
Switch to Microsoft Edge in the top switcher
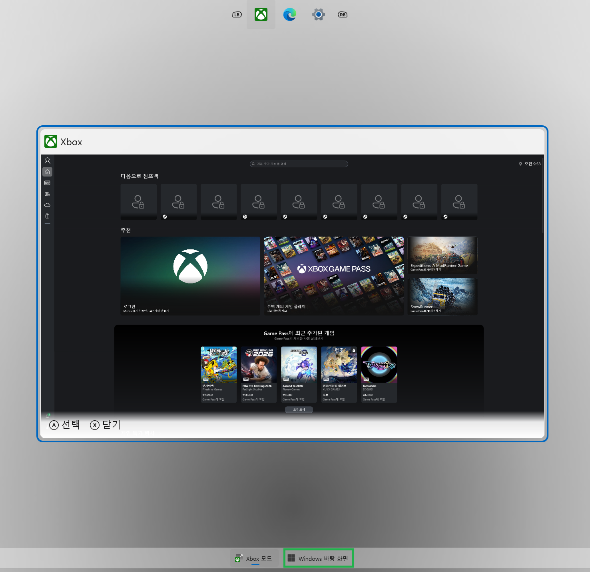(290, 14)
